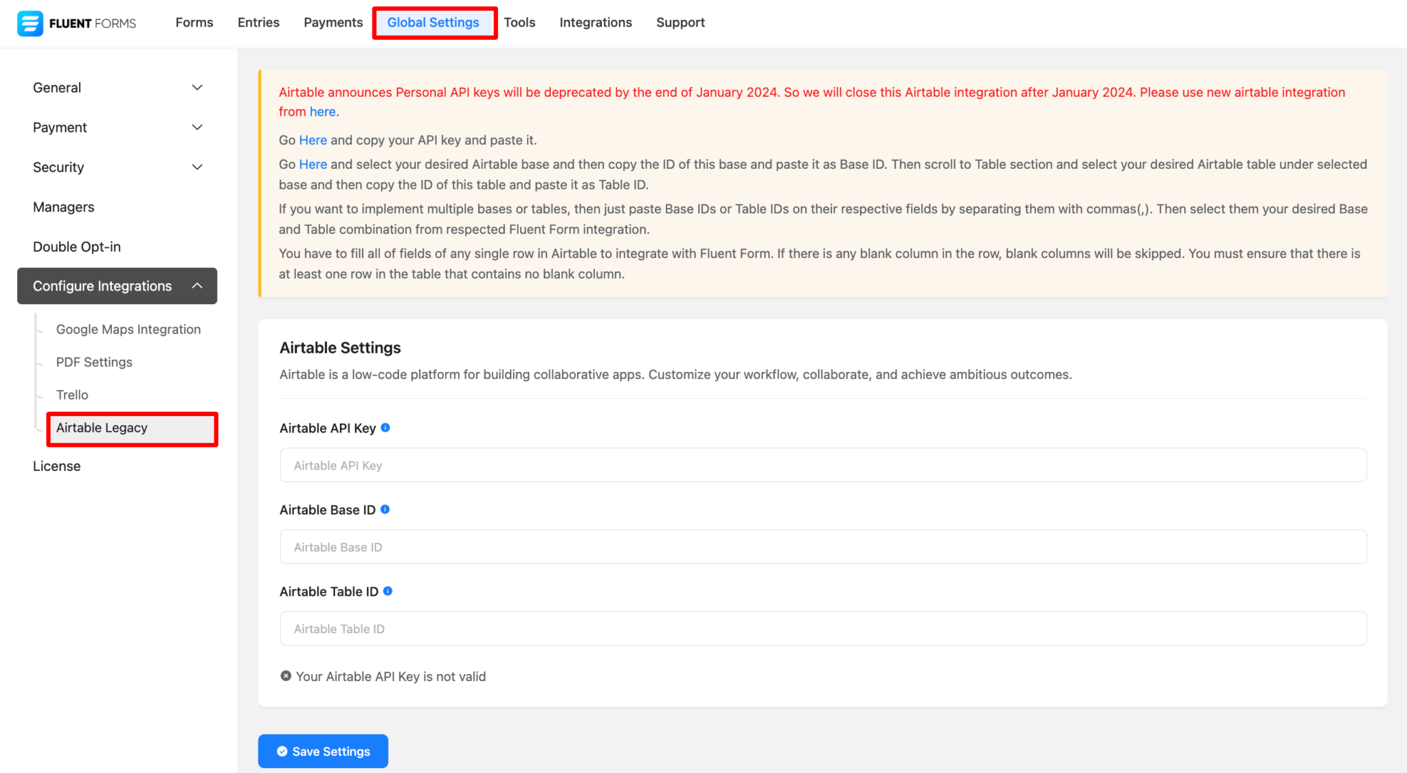The image size is (1407, 773).
Task: Expand the Security settings section
Action: point(196,167)
